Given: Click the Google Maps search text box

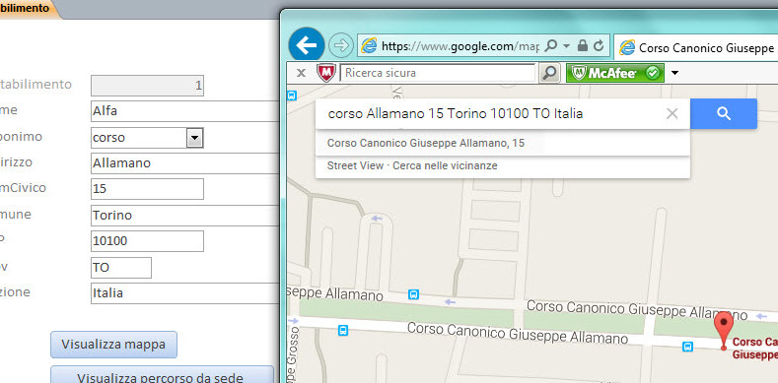Looking at the screenshot, I should pos(489,114).
